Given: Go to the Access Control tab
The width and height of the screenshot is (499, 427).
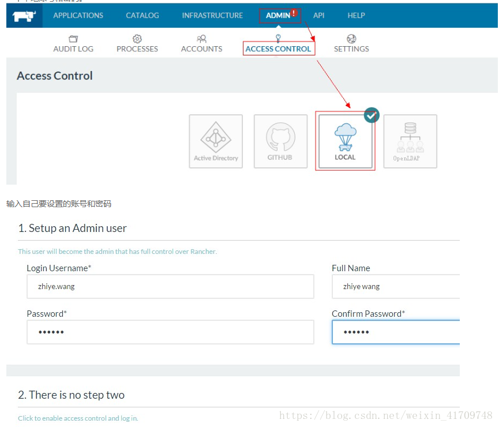Looking at the screenshot, I should [278, 48].
